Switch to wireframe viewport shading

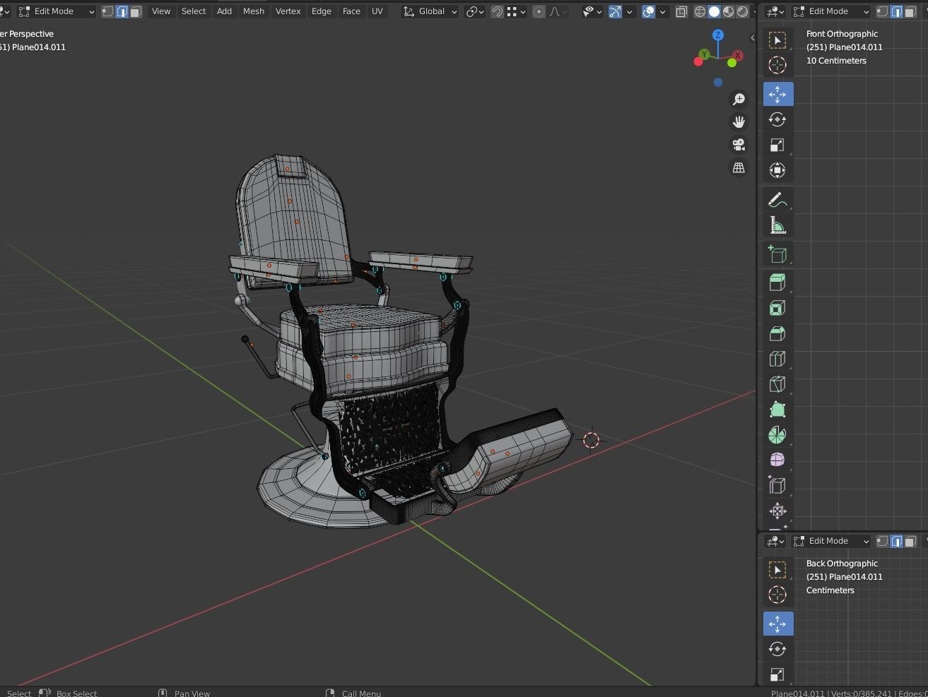tap(700, 11)
